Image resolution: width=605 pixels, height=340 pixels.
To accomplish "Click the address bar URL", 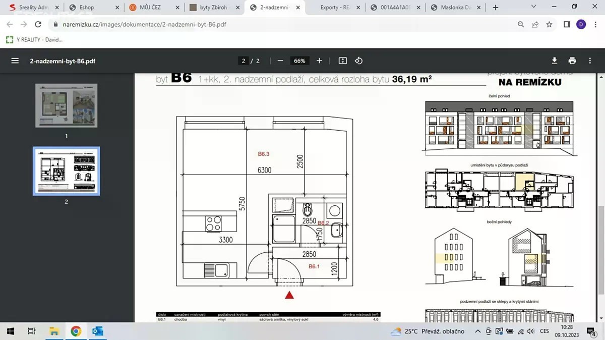I will pyautogui.click(x=145, y=24).
